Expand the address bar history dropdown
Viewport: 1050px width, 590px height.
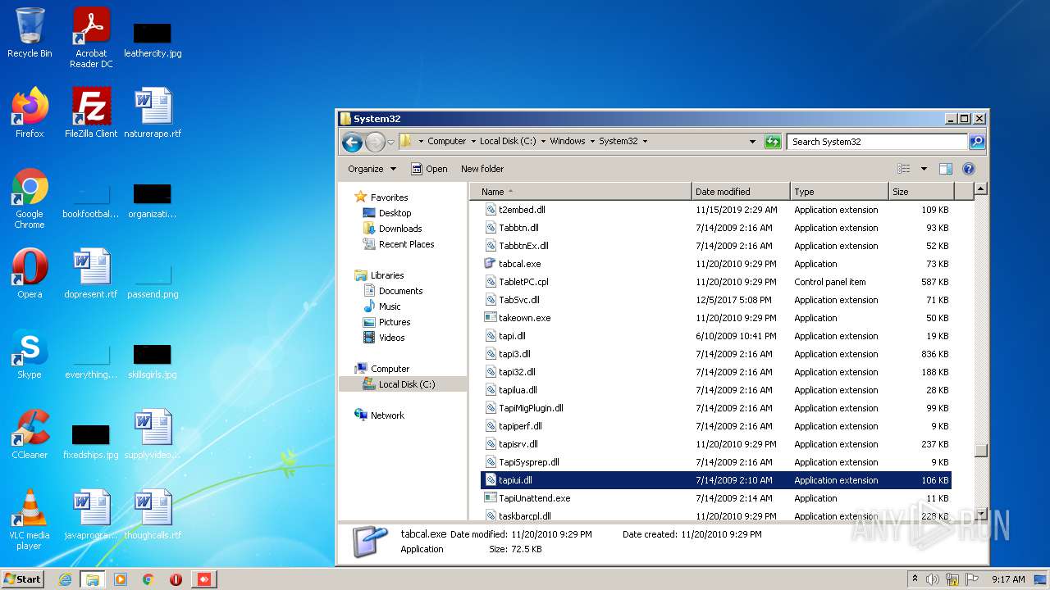pos(752,141)
